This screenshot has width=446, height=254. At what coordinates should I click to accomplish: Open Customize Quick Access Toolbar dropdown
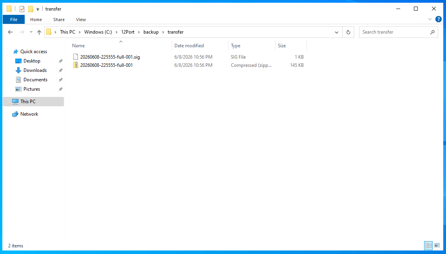click(38, 9)
